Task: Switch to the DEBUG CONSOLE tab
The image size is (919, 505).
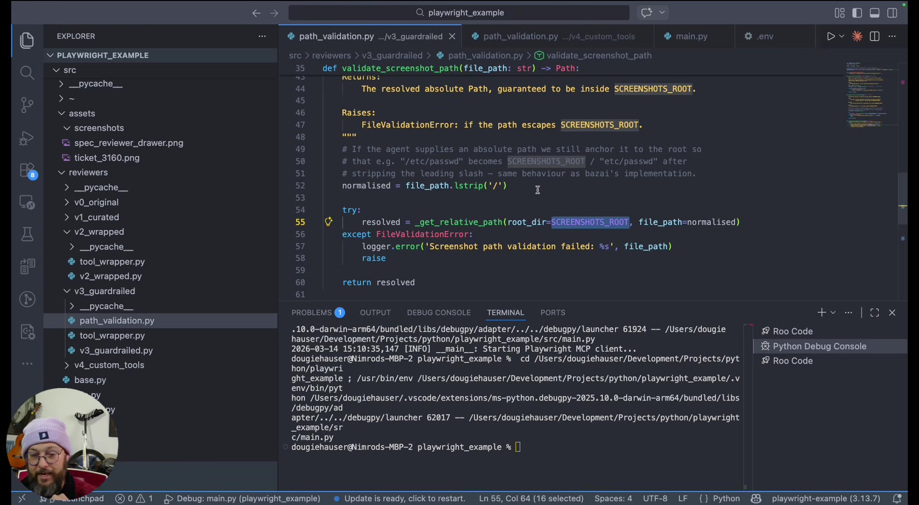Action: click(439, 312)
